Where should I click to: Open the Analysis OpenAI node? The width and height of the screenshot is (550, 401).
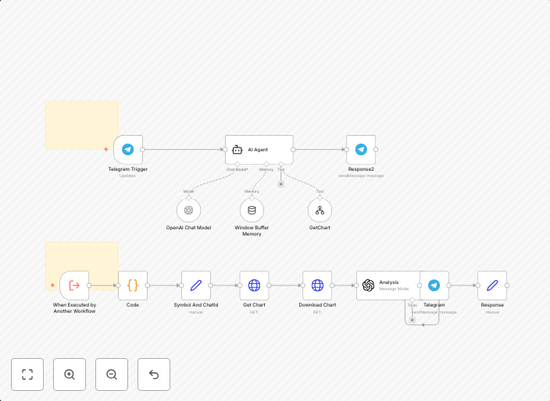[386, 286]
